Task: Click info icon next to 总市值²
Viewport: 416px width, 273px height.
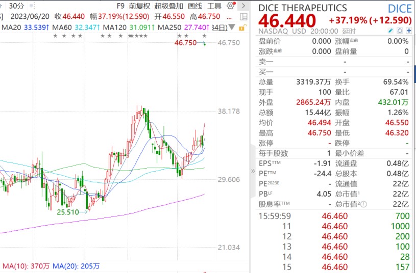Action: point(364,204)
